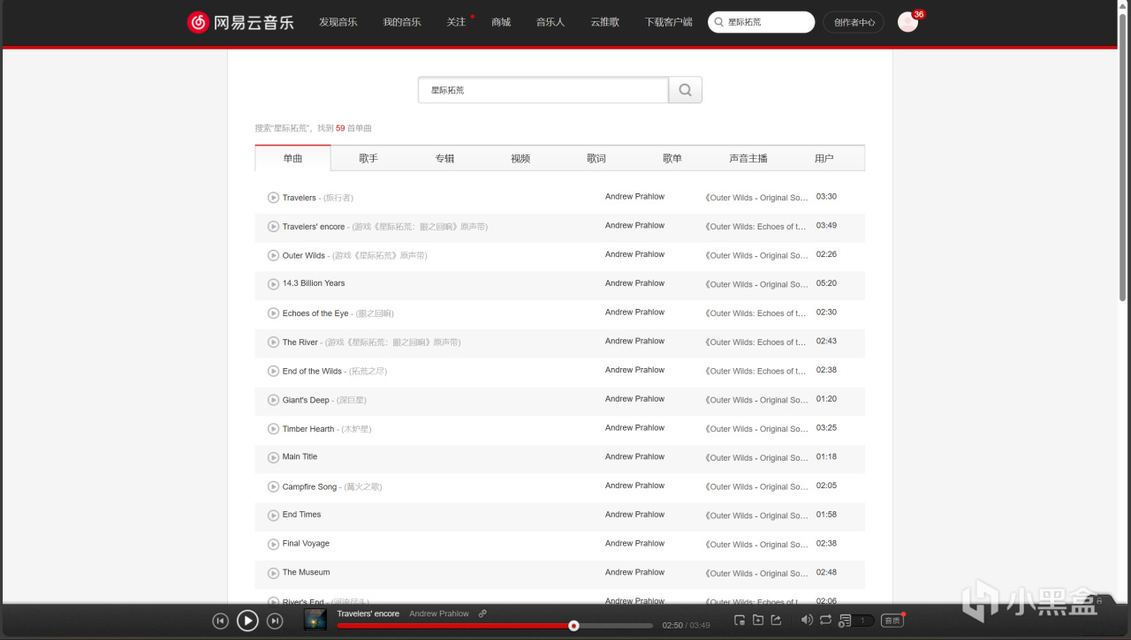Open 关注 in top navigation
The width and height of the screenshot is (1131, 640).
pos(456,22)
